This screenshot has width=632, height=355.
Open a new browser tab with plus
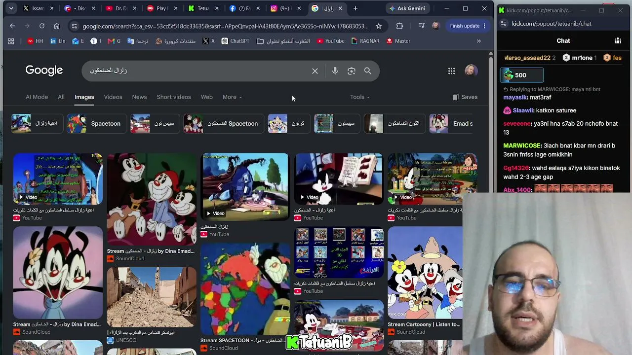pyautogui.click(x=355, y=8)
